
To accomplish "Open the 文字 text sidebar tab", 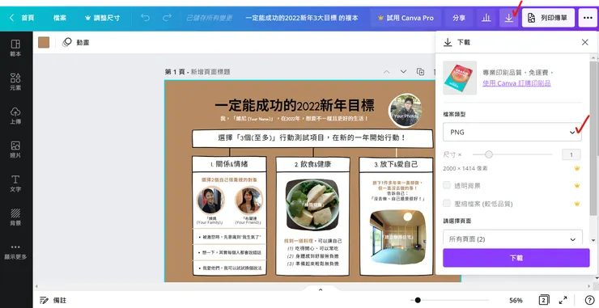I will pyautogui.click(x=15, y=183).
